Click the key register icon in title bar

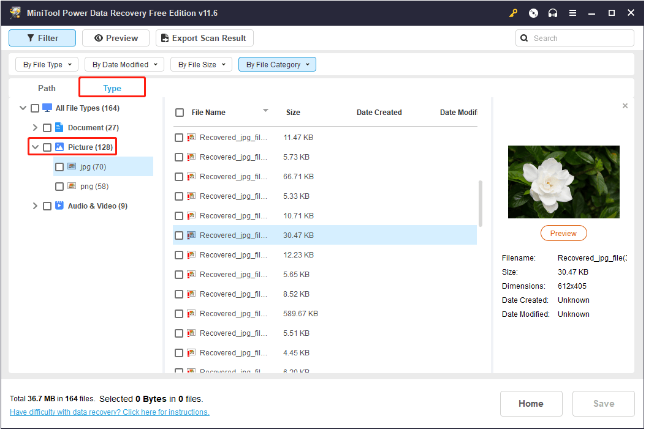coord(513,13)
